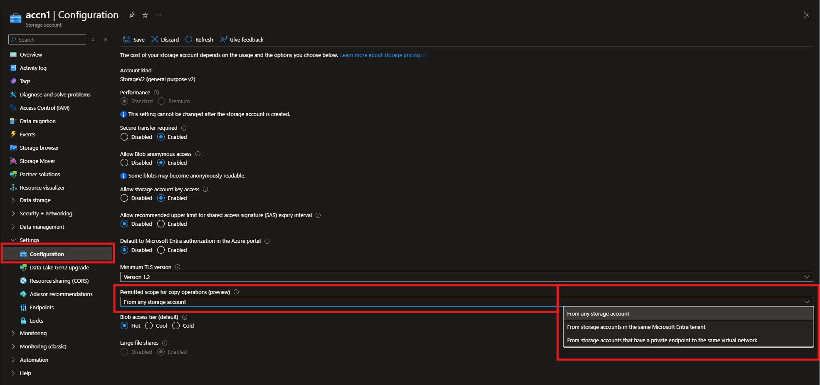Pin the accn1 Configuration blade
Screen dimensions: 820x385
pyautogui.click(x=132, y=15)
